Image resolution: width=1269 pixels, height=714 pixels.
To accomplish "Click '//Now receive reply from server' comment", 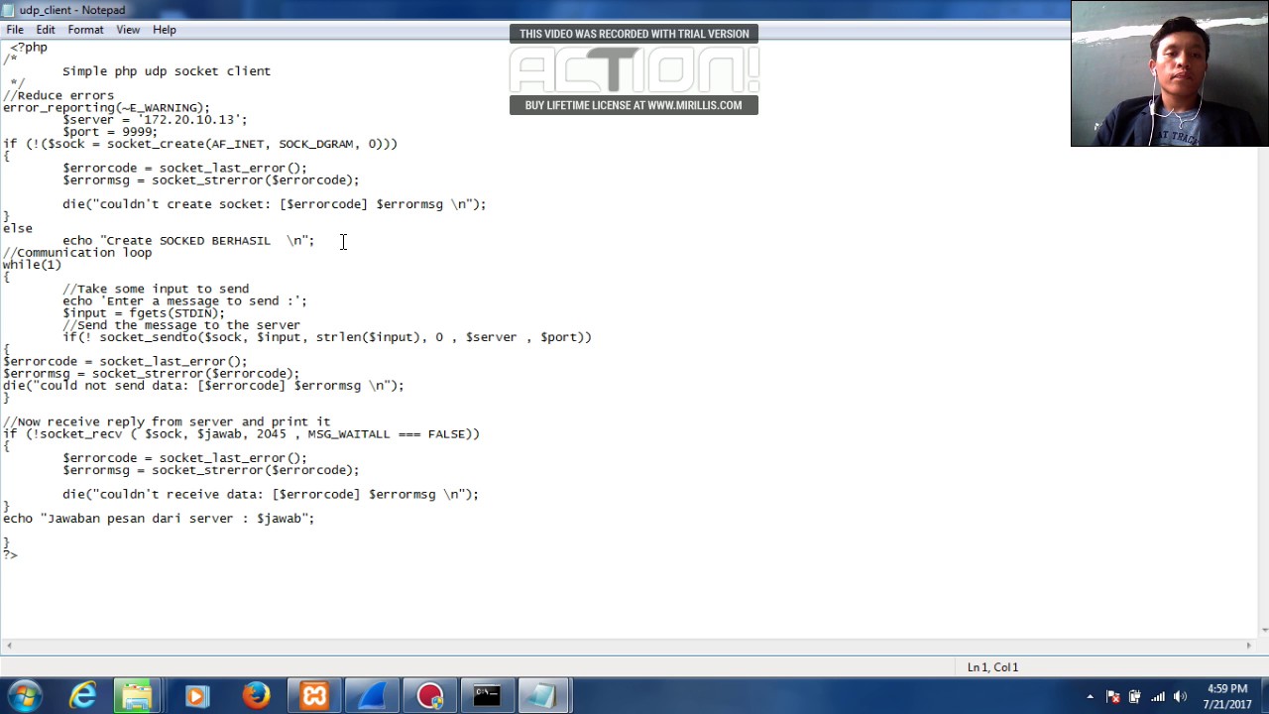I will coord(167,421).
